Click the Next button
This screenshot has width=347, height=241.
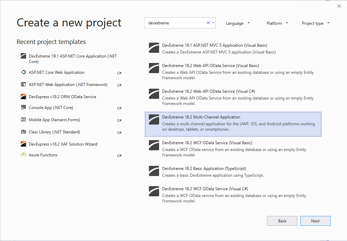point(315,221)
